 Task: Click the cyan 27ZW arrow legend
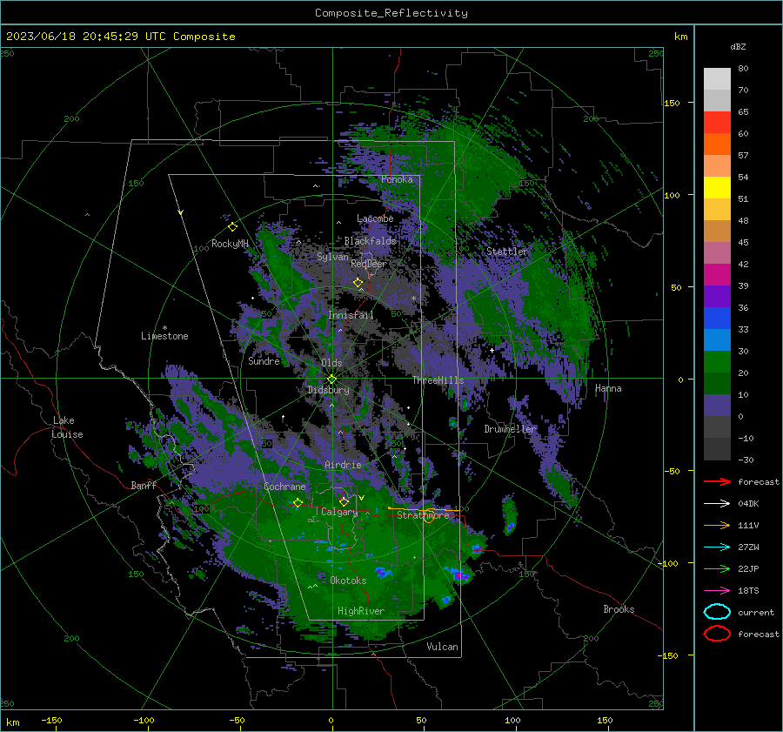coord(717,547)
